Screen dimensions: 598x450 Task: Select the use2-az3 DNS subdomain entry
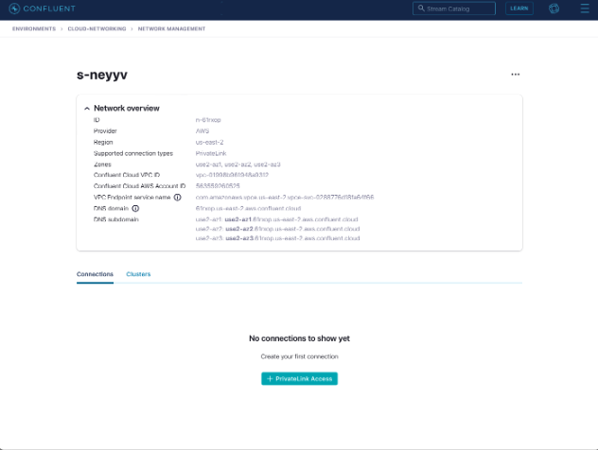pos(277,238)
